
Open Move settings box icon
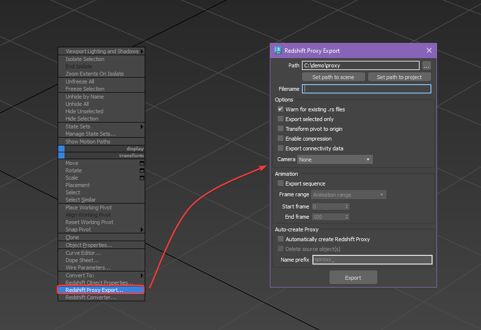pyautogui.click(x=142, y=164)
